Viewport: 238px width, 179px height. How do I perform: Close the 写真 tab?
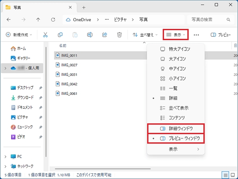pyautogui.click(x=70, y=7)
